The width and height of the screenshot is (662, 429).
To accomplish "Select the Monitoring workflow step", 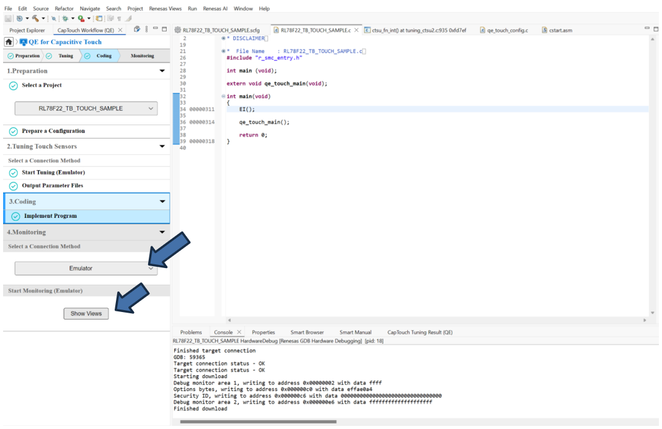I will (x=142, y=56).
